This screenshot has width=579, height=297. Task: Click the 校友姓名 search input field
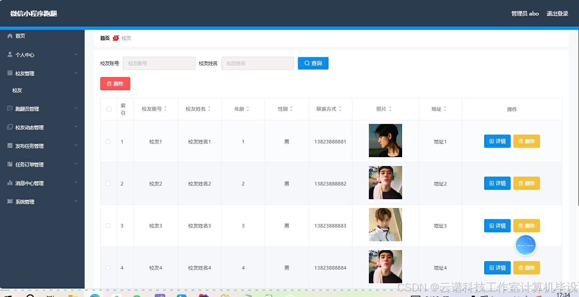(257, 63)
